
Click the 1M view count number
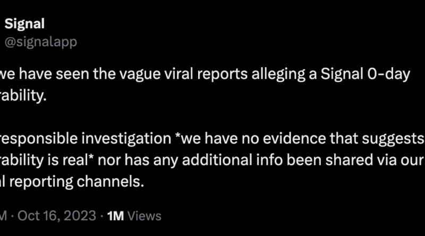coord(115,216)
